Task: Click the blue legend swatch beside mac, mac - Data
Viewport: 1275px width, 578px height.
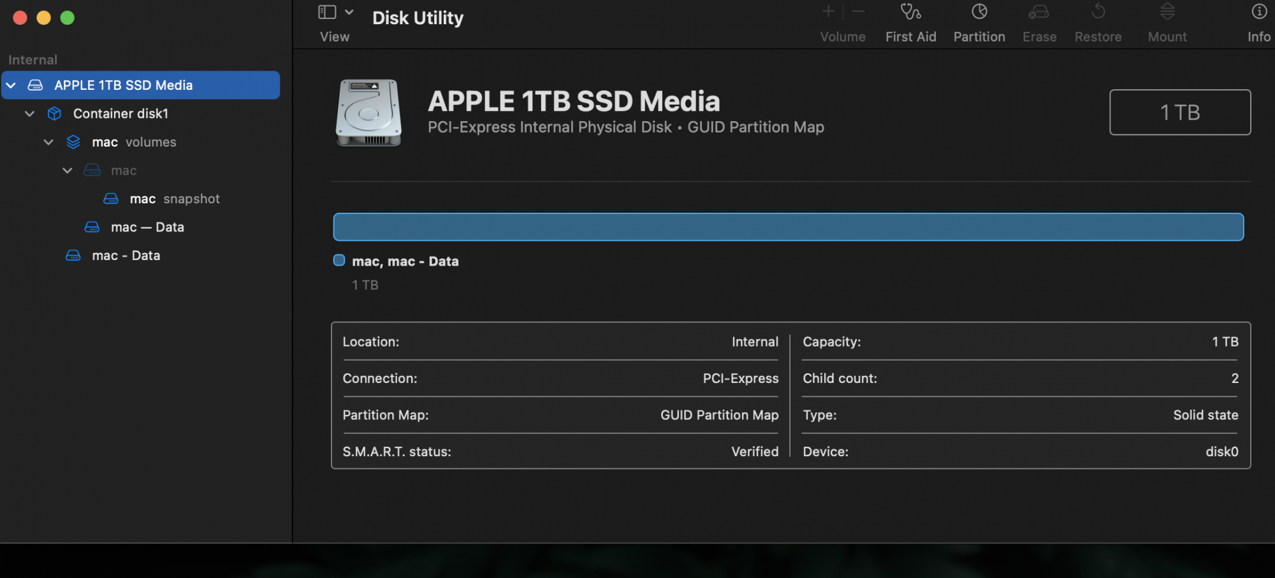Action: point(339,260)
